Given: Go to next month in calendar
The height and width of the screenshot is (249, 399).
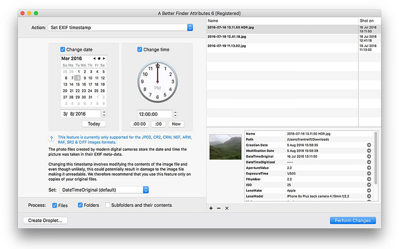Looking at the screenshot, I should 104,58.
